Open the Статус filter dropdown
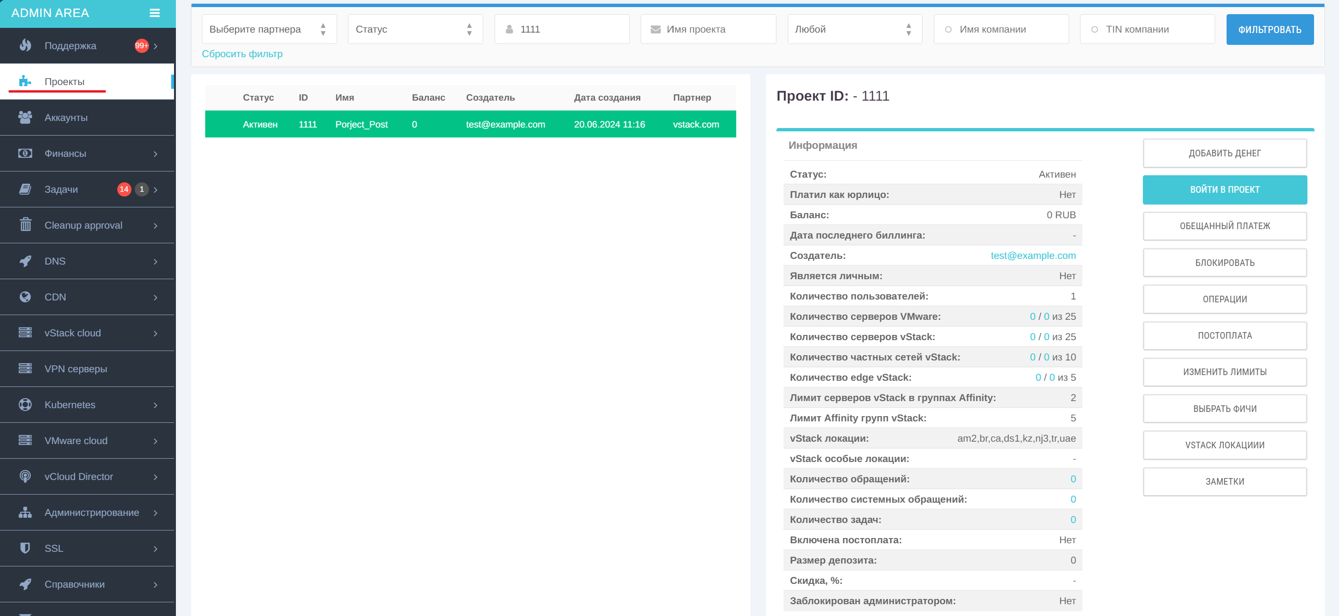The height and width of the screenshot is (616, 1341). click(415, 29)
